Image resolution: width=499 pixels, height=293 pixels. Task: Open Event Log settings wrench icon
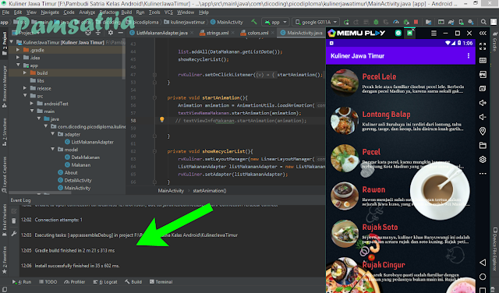click(14, 234)
